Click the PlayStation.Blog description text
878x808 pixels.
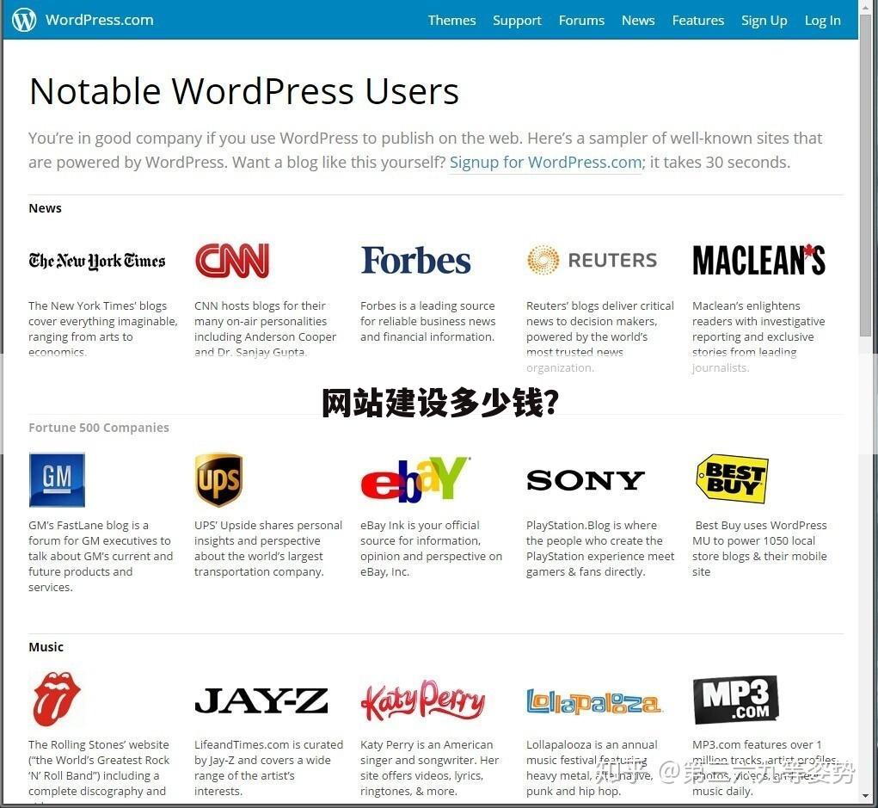coord(600,549)
